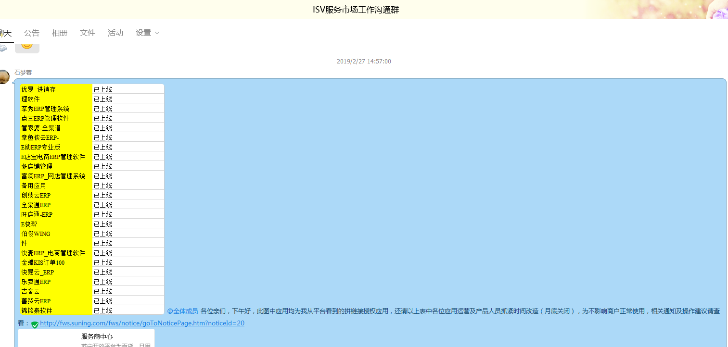Click the 理软件 table cell
Viewport: 728px width, 347px height.
(x=56, y=99)
